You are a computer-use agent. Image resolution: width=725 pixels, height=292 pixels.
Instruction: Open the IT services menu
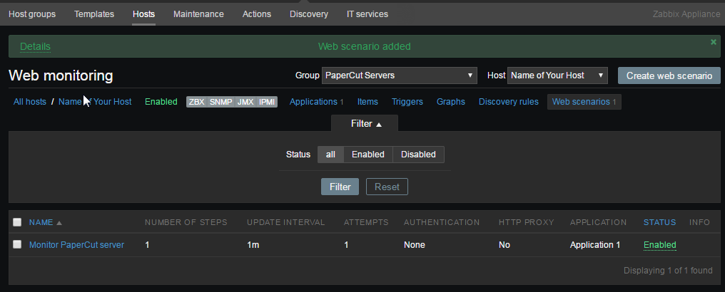367,14
